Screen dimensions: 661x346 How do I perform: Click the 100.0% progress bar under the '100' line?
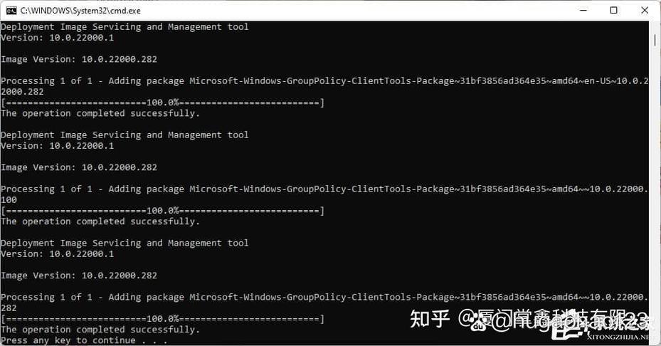pos(163,211)
